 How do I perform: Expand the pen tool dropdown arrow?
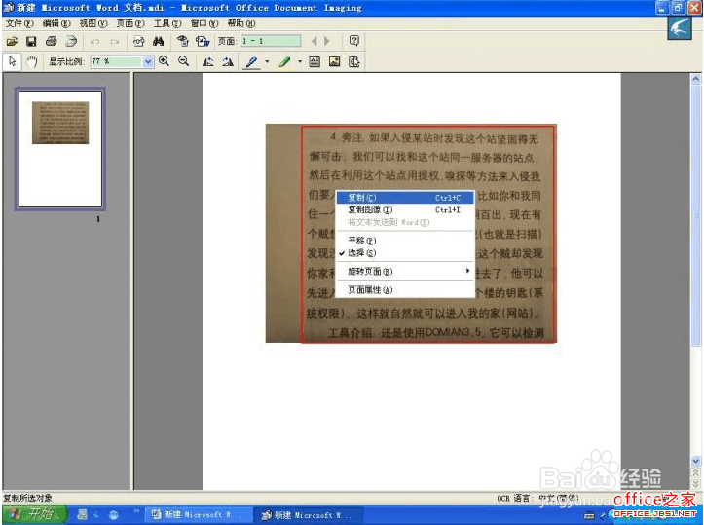267,61
